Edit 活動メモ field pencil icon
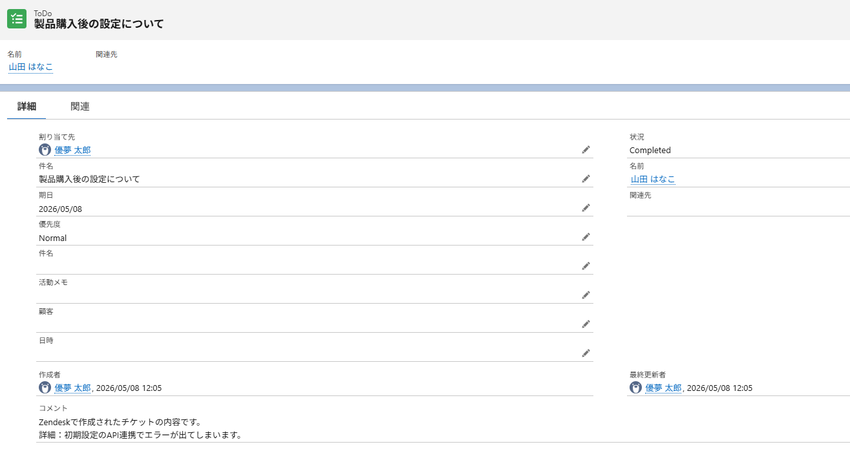The height and width of the screenshot is (451, 850). pos(586,295)
